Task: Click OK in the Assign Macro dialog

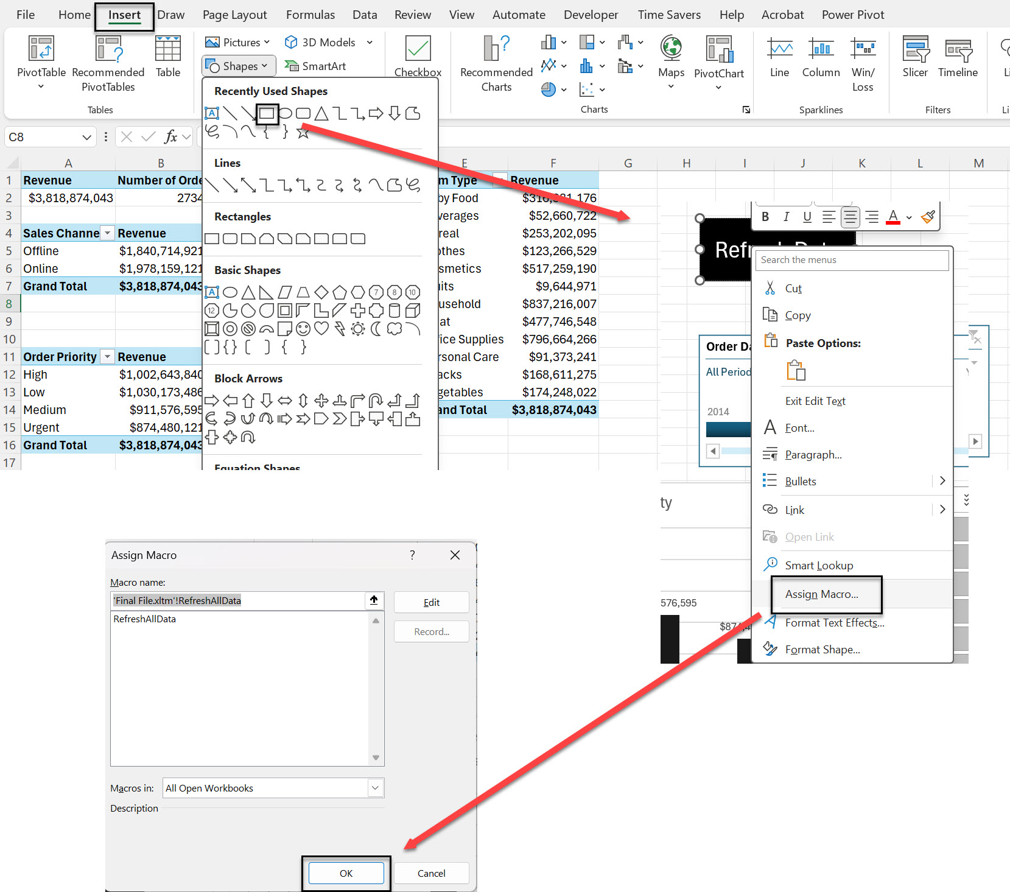Action: tap(346, 873)
